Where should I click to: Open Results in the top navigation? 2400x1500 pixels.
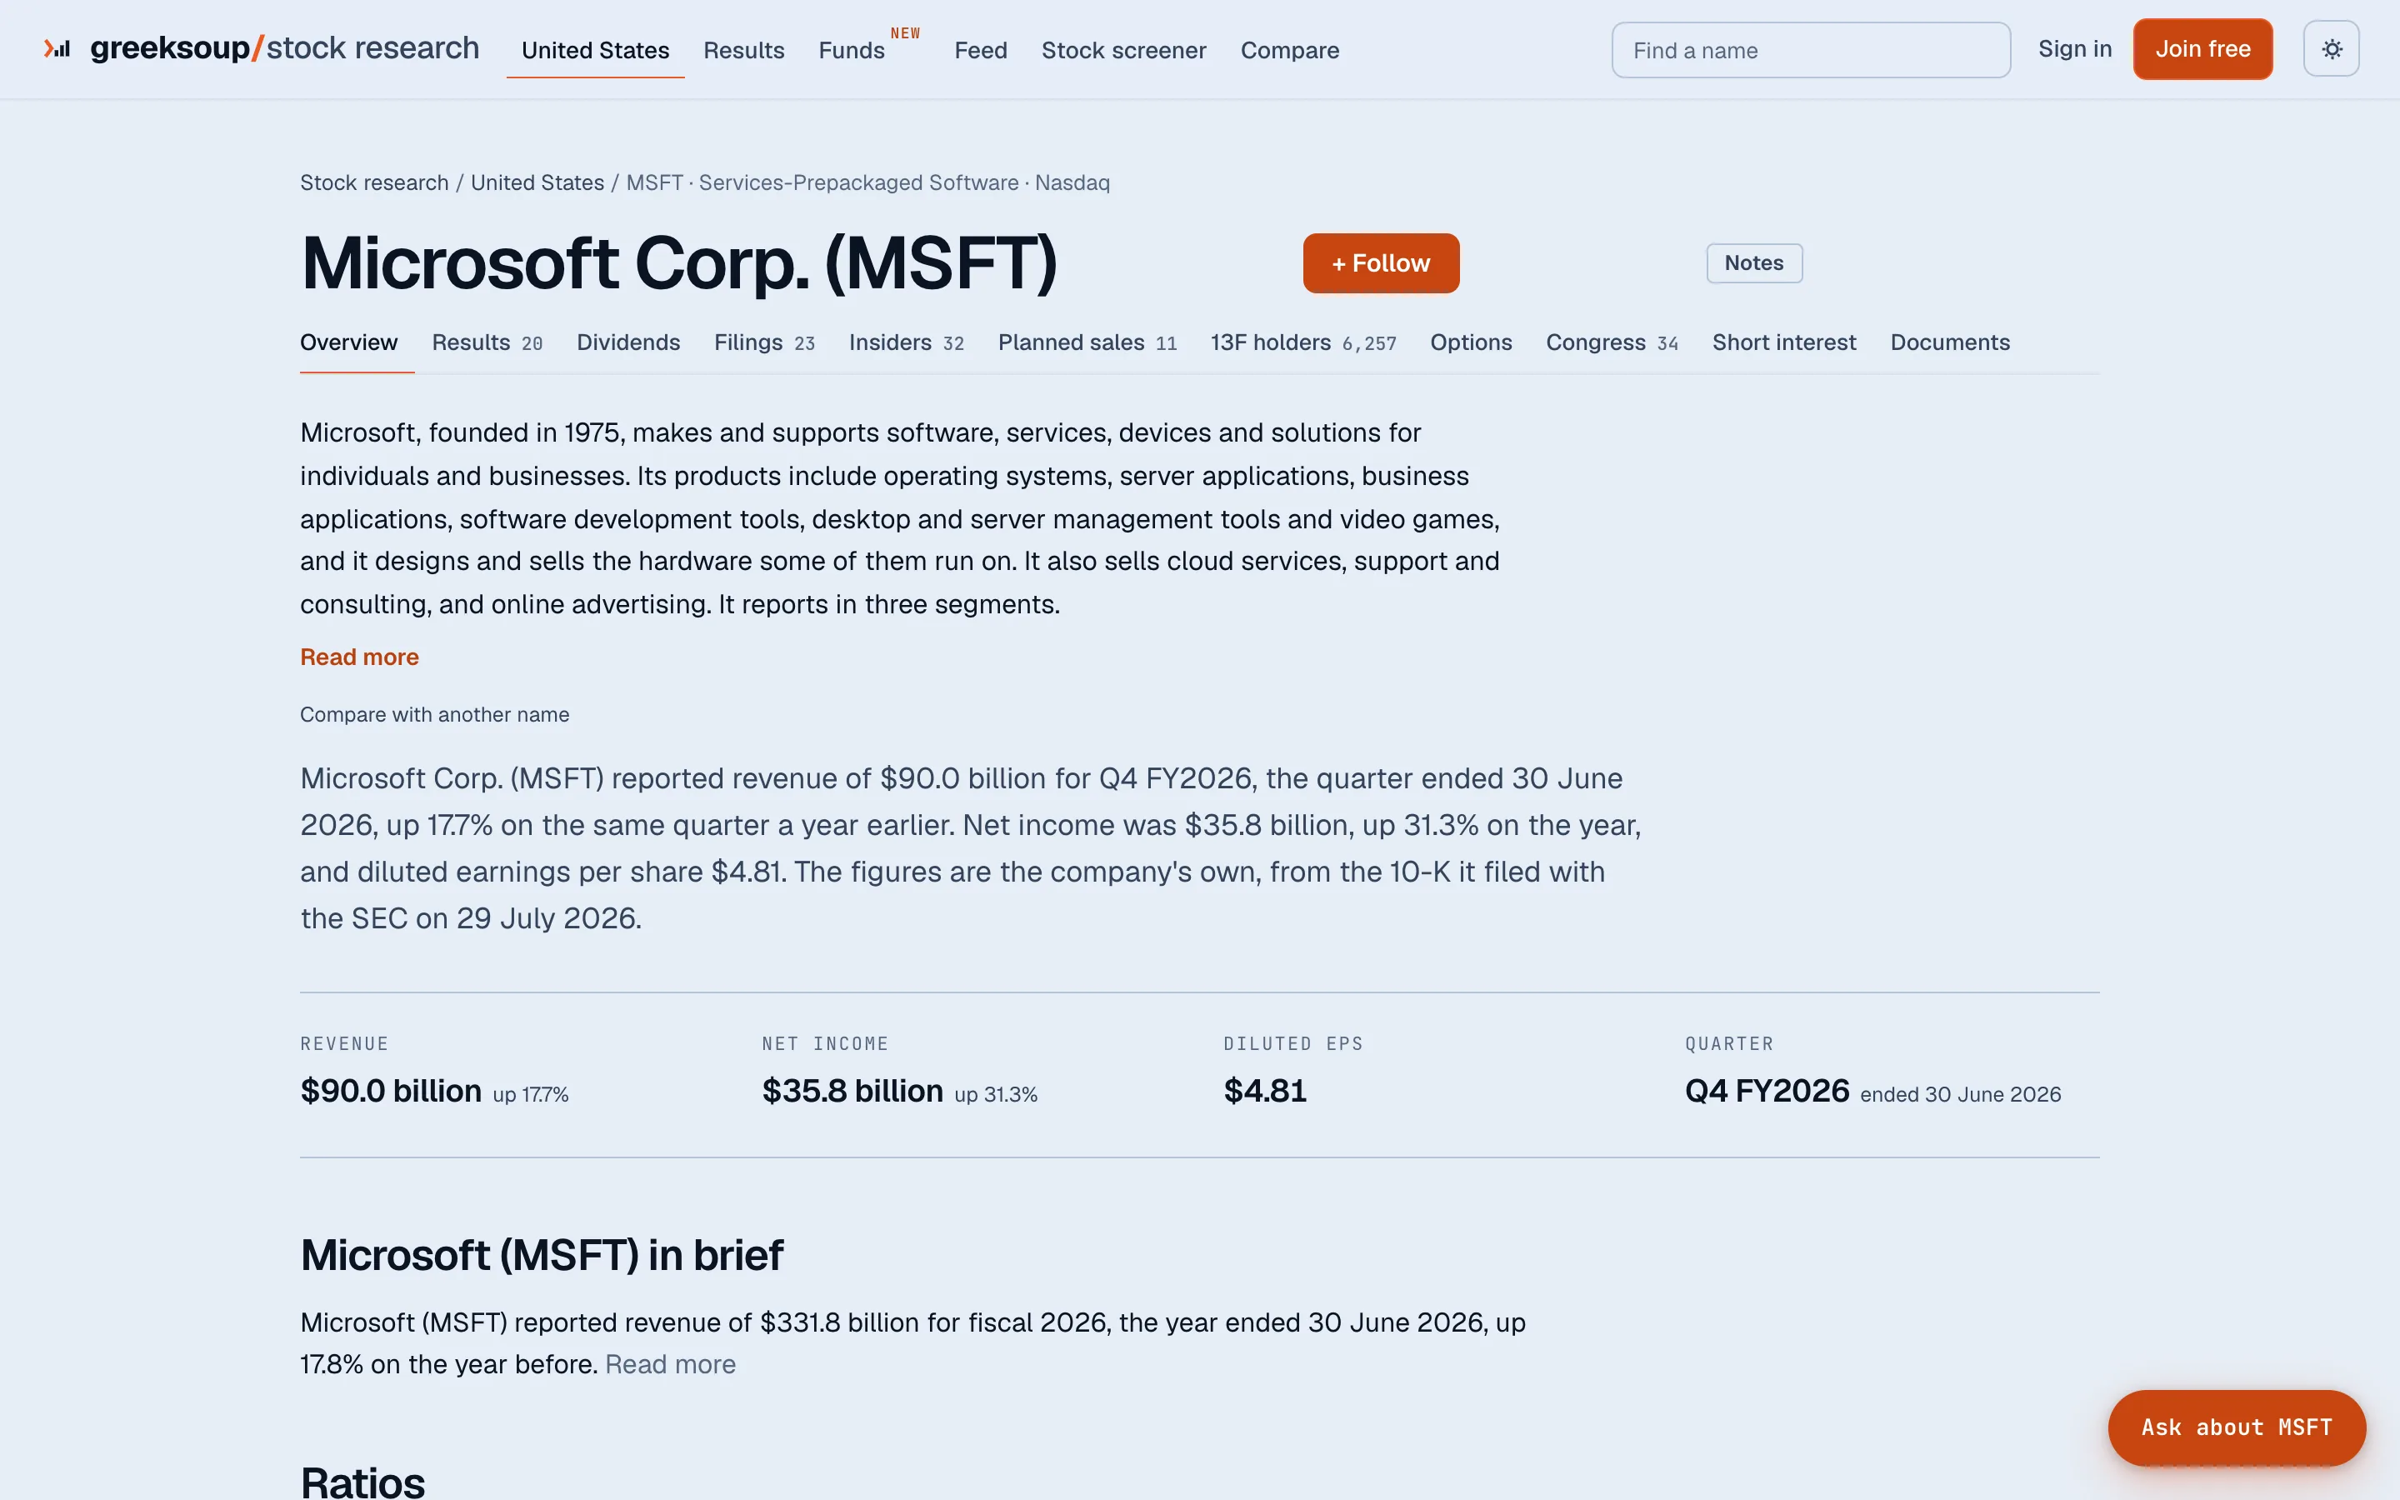point(744,50)
